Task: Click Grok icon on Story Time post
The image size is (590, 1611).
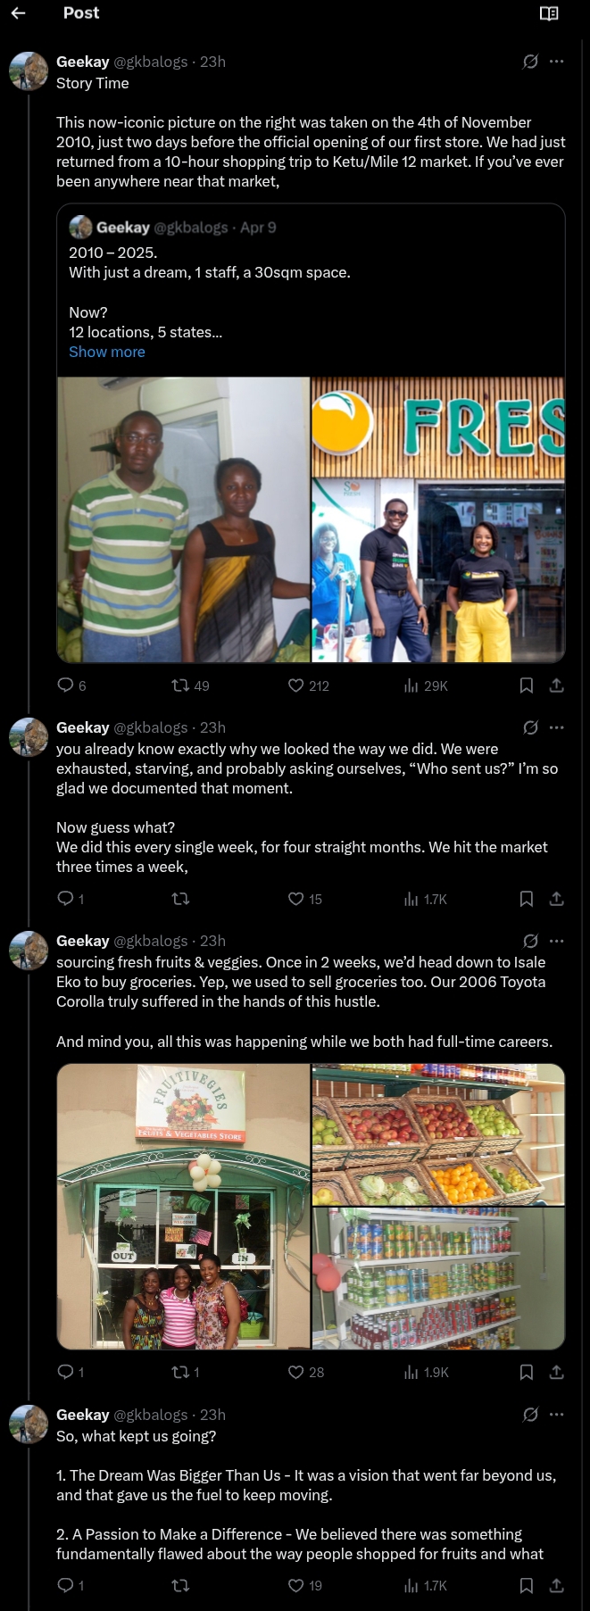Action: [x=530, y=62]
